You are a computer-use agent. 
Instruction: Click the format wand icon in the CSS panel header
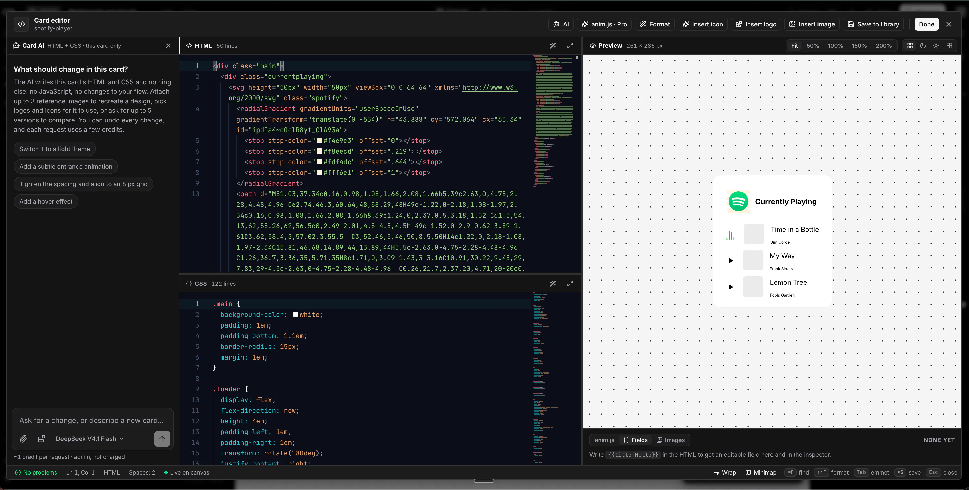(x=553, y=284)
